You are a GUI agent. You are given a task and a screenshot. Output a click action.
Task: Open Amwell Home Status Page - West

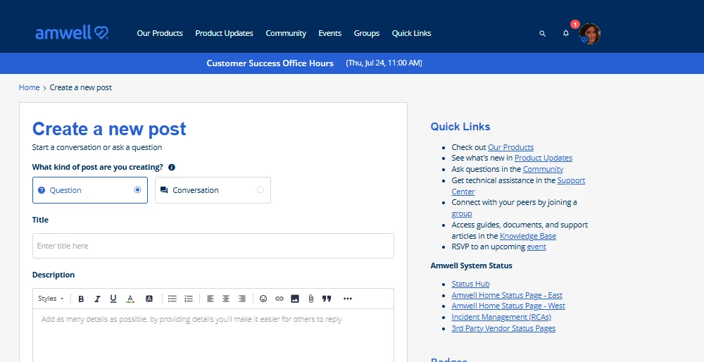(508, 306)
